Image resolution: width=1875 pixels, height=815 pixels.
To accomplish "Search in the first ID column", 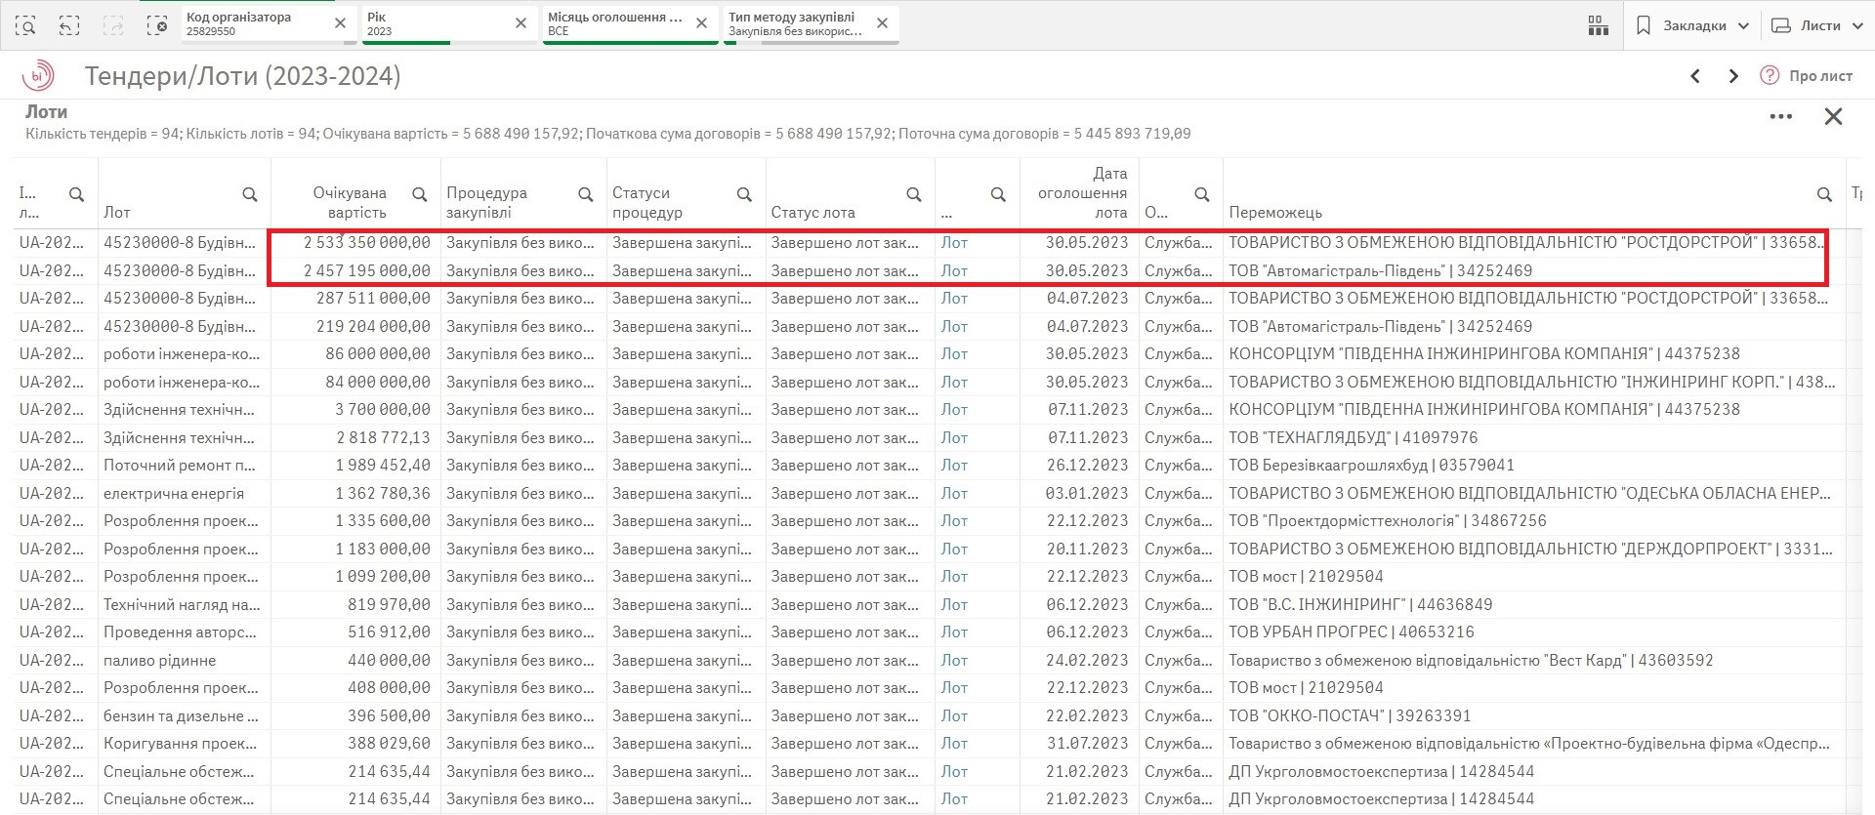I will (76, 194).
